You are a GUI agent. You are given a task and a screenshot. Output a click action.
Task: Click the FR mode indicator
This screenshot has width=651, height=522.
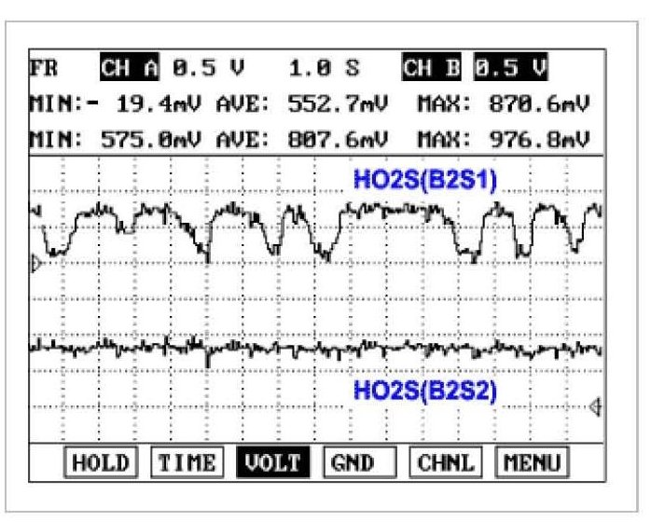[41, 68]
